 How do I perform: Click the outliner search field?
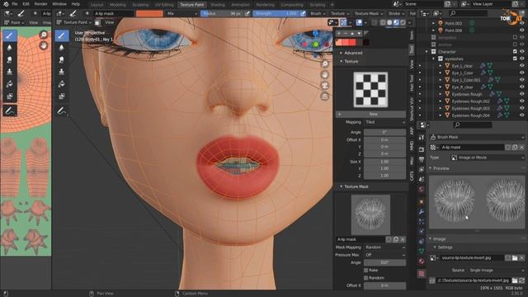(469, 13)
